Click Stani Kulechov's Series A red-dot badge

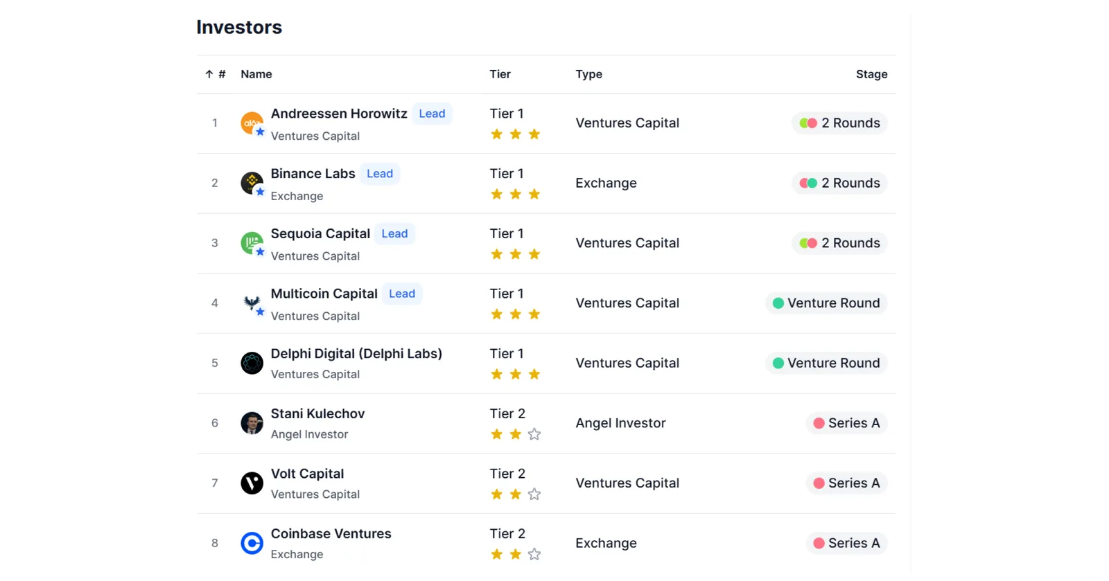[846, 423]
